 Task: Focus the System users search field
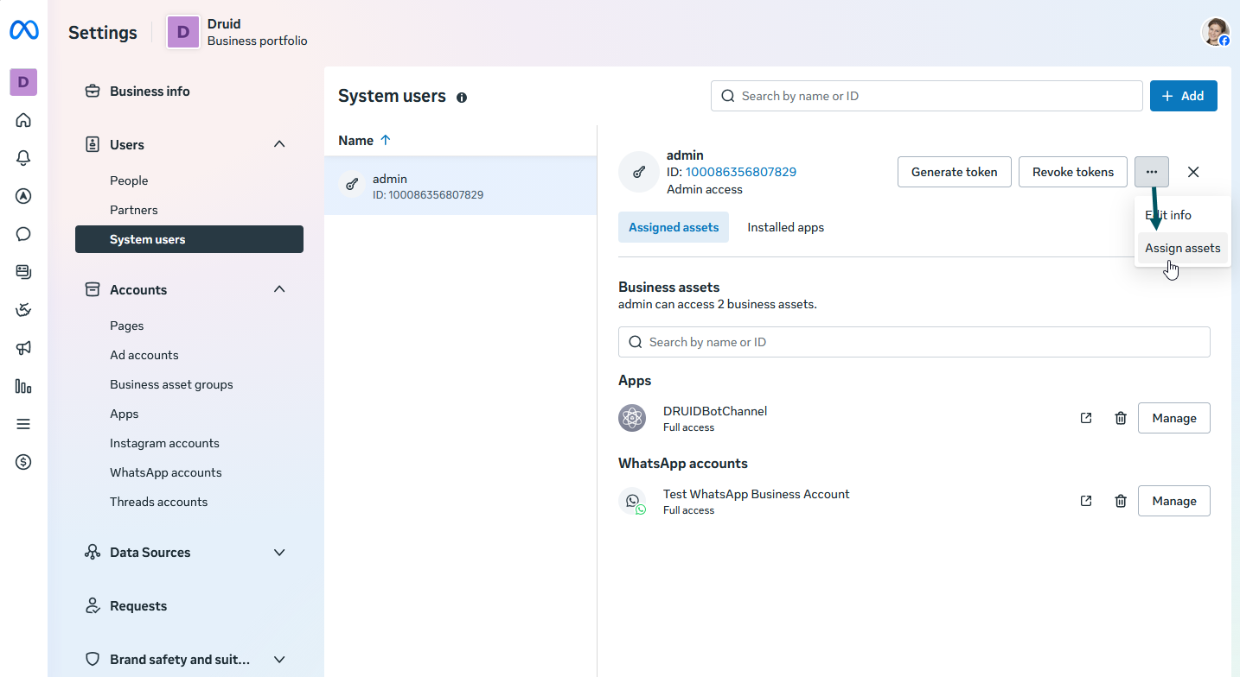tap(927, 96)
